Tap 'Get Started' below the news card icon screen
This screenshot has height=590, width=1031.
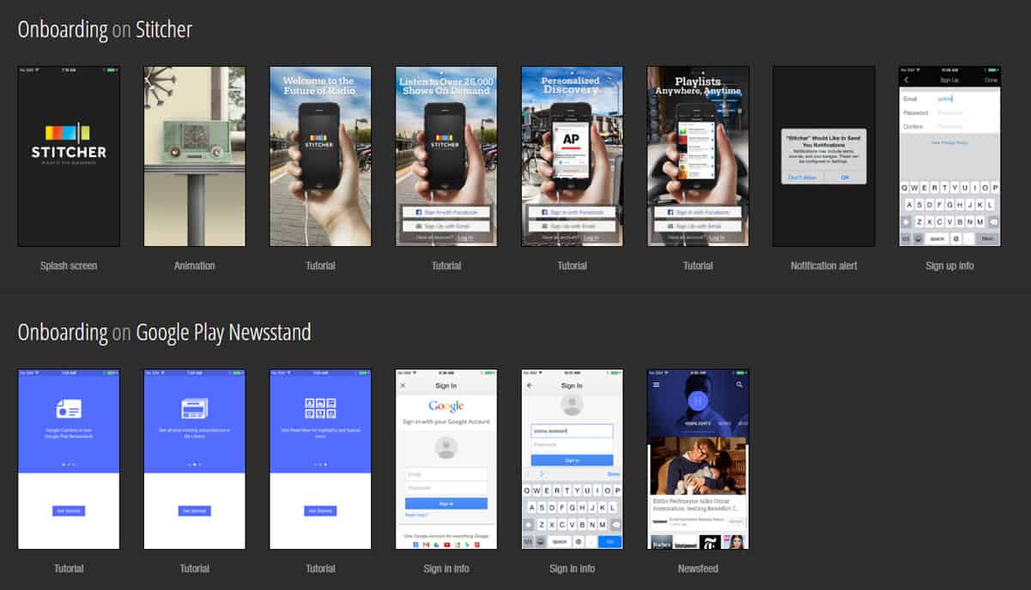click(x=69, y=511)
